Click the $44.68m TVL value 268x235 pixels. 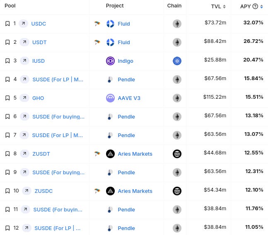coord(215,152)
